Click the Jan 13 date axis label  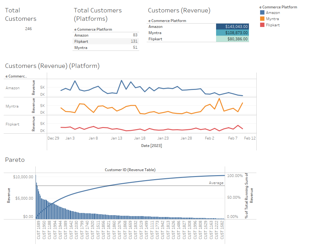pos(117,138)
